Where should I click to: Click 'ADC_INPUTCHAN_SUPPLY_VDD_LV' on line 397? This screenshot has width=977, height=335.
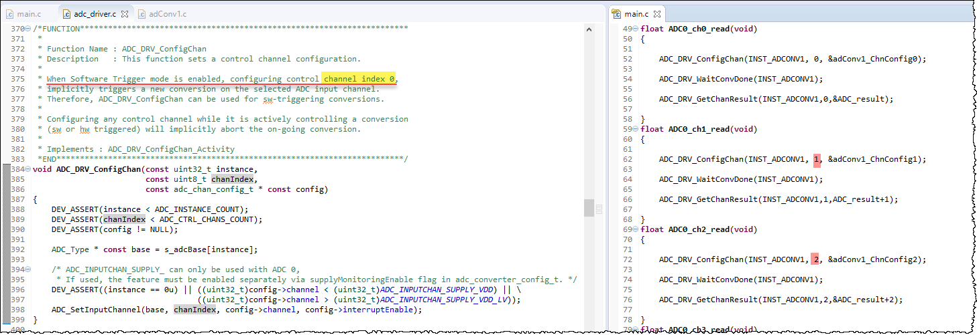coord(443,300)
